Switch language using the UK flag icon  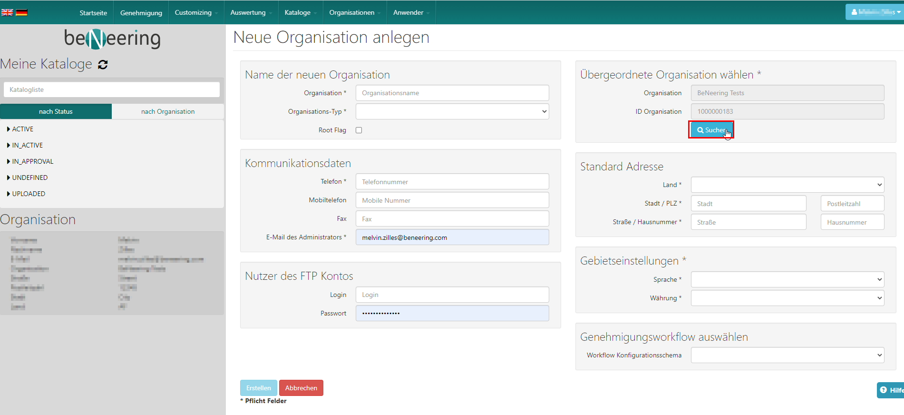(x=7, y=12)
